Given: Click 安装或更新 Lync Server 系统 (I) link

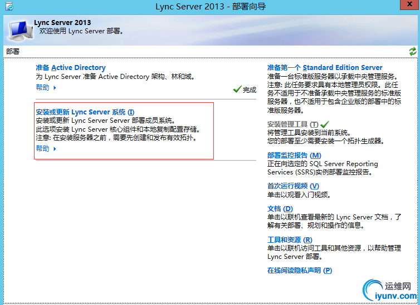Looking at the screenshot, I should point(85,112).
